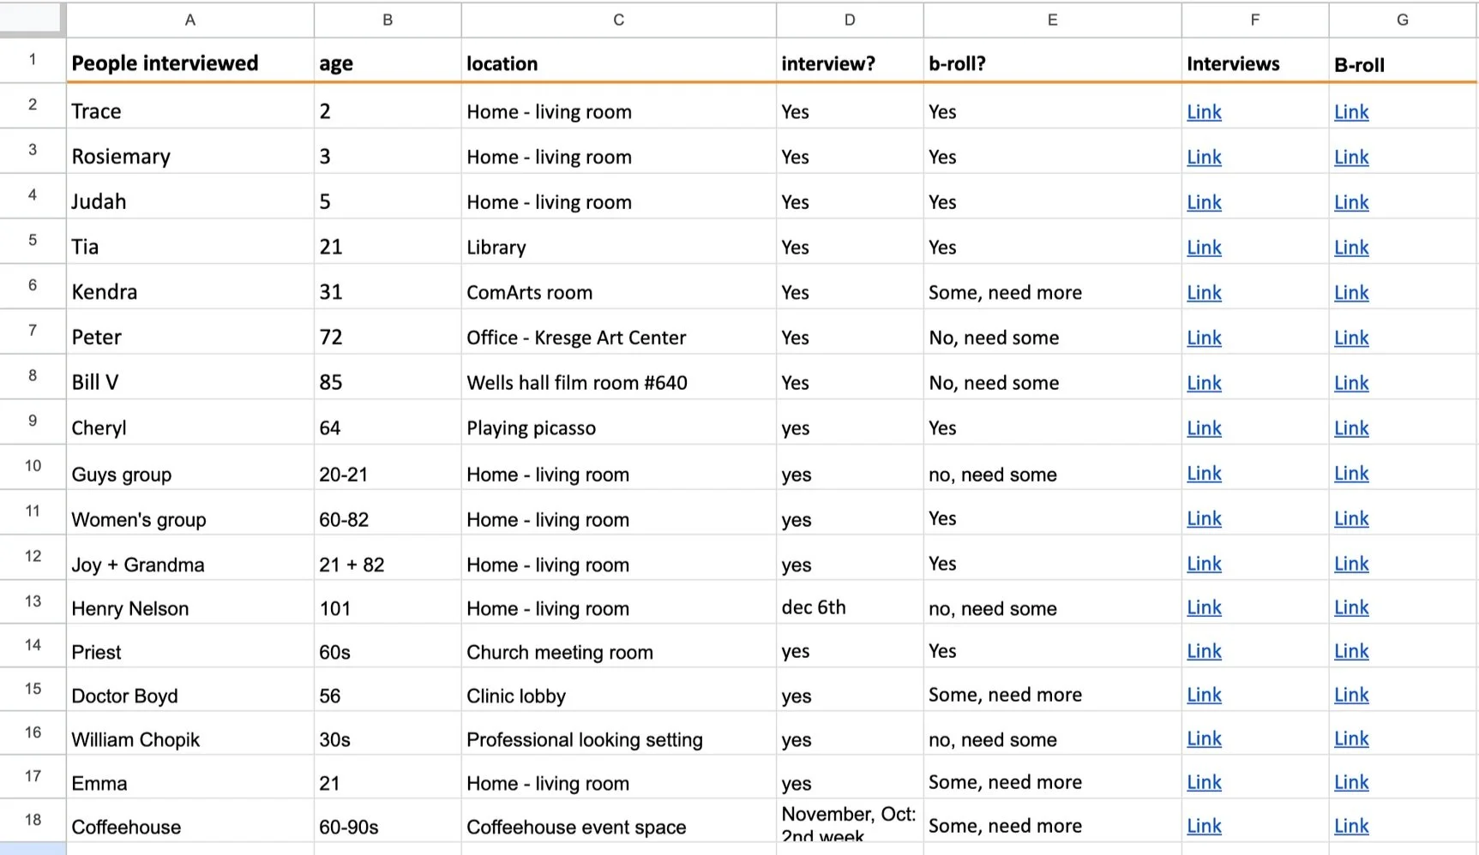The image size is (1479, 855).
Task: Select column F header
Action: (x=1254, y=20)
